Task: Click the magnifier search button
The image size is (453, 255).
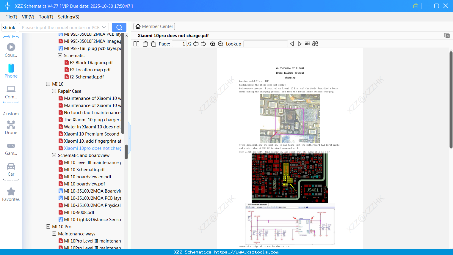Action: 119,27
